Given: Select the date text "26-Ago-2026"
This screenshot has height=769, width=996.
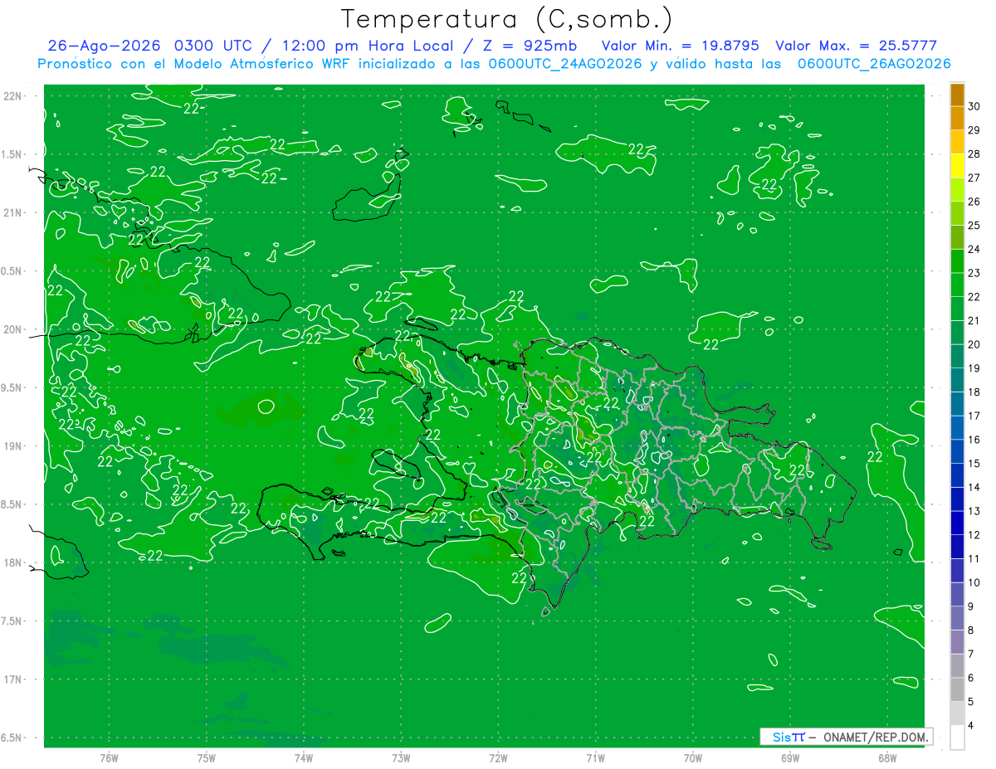Looking at the screenshot, I should tap(105, 46).
